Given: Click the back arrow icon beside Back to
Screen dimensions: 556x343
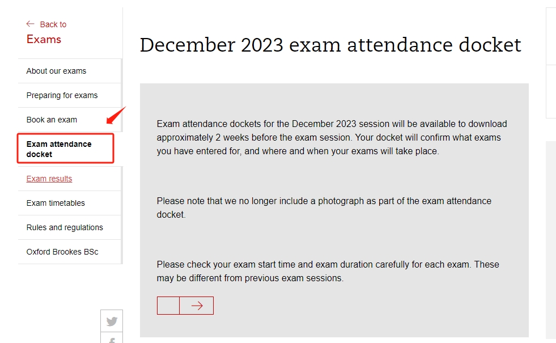Looking at the screenshot, I should (31, 24).
